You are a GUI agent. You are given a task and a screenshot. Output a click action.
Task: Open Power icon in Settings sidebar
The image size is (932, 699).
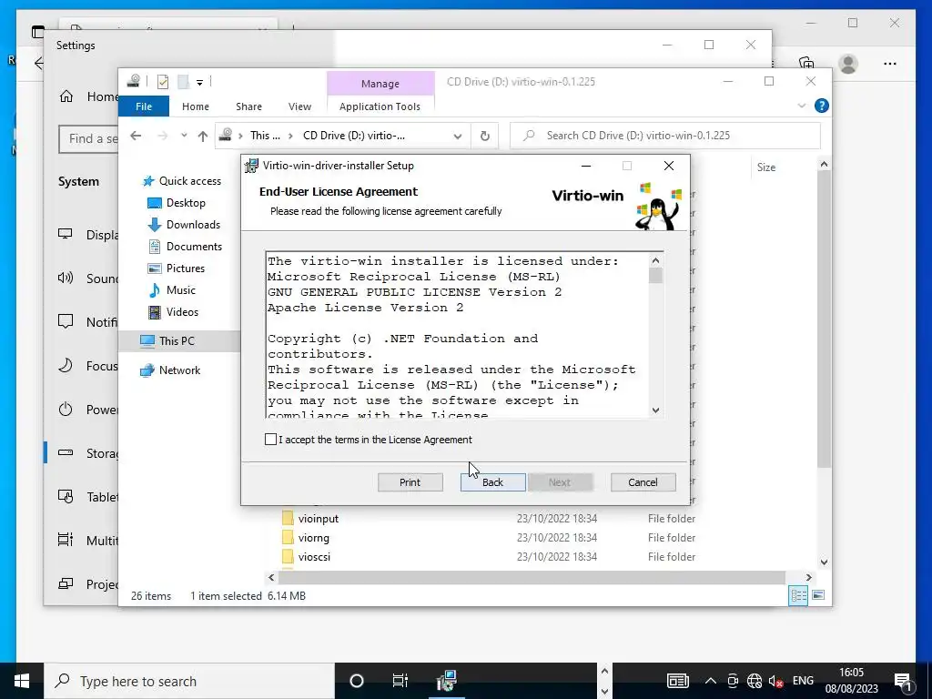point(66,409)
